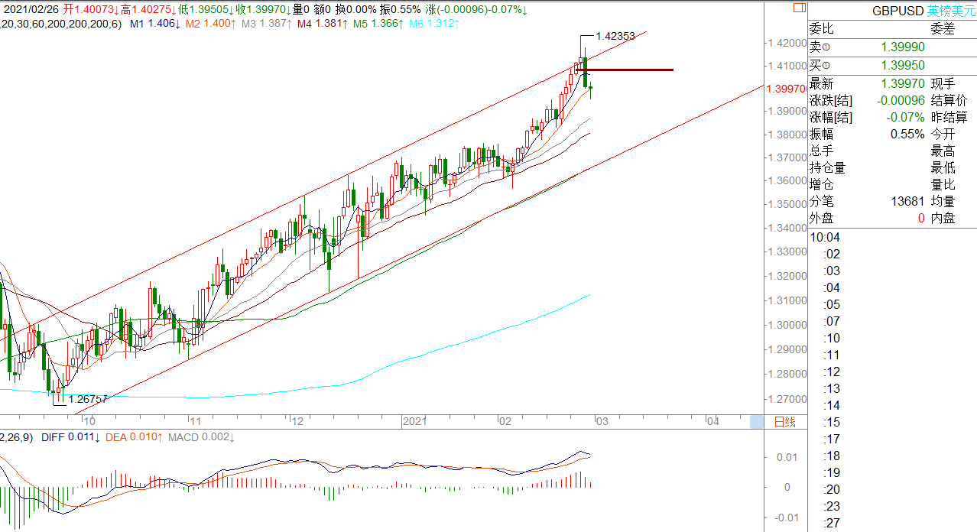This screenshot has height=532, width=977.
Task: Click the 最新 label in the quote panel
Action: (x=822, y=83)
